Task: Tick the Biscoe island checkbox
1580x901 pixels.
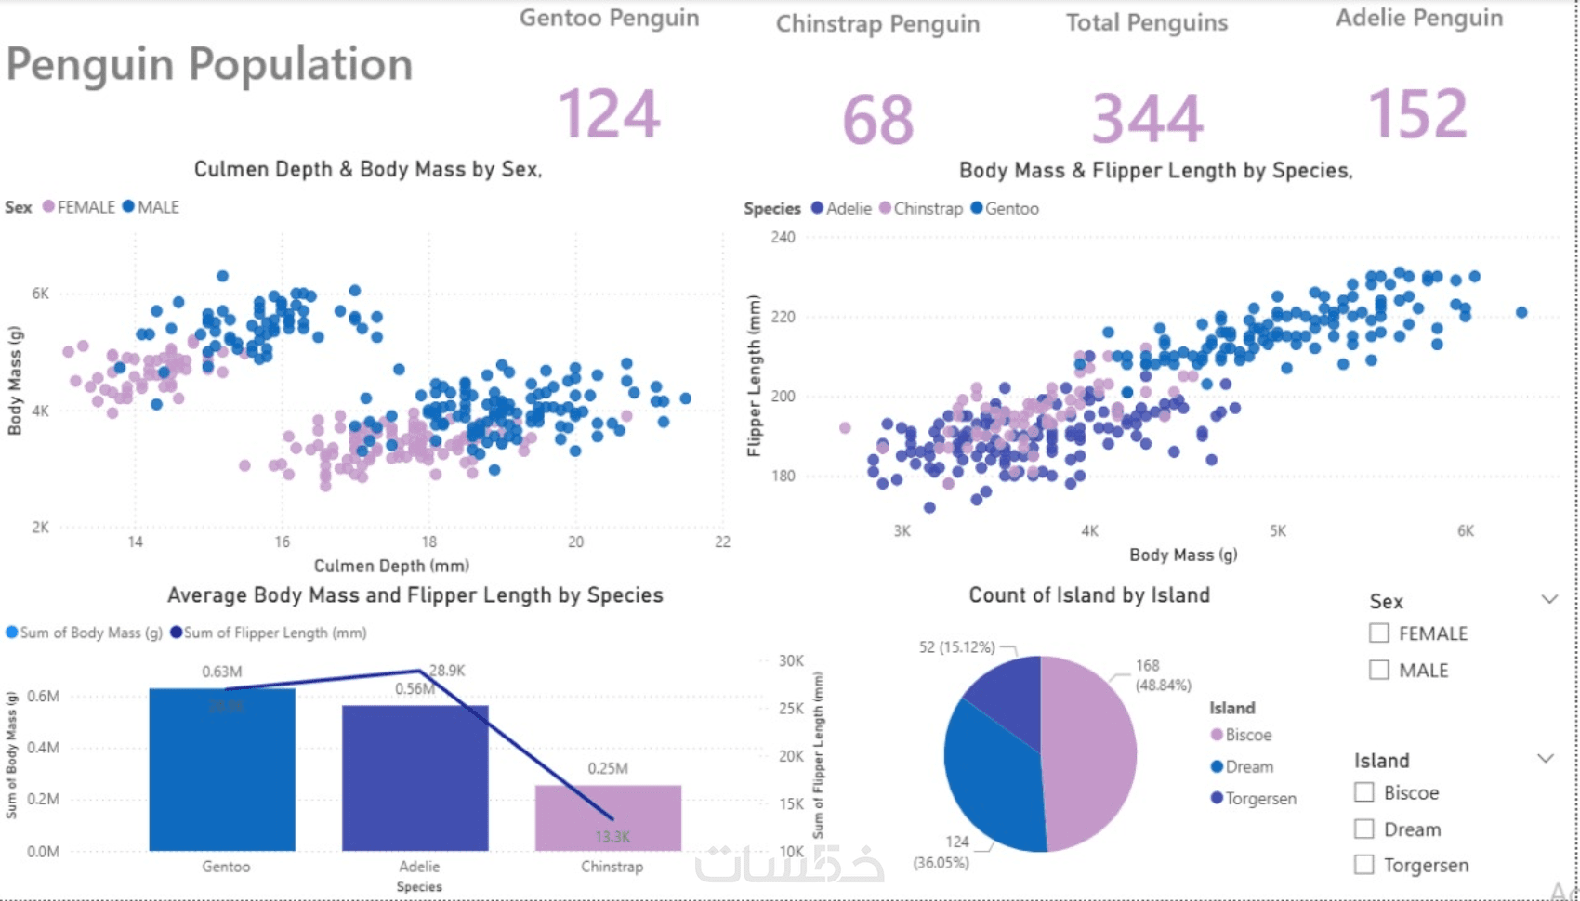Action: coord(1364,792)
